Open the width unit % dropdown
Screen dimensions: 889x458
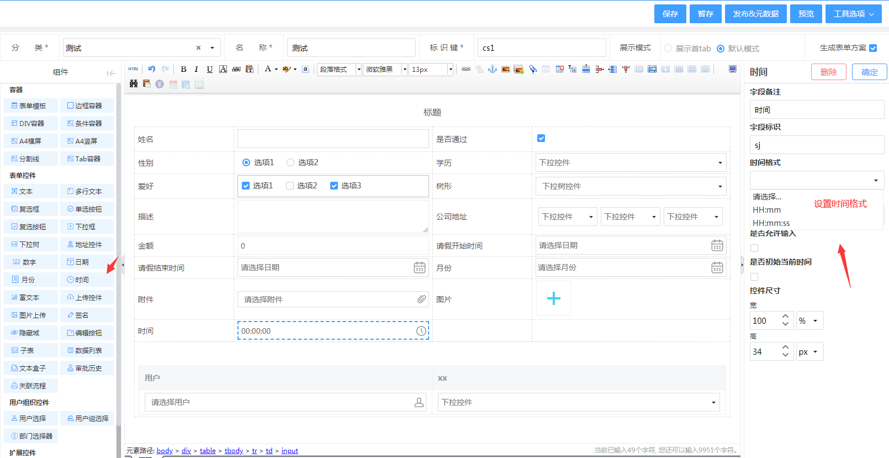pos(809,320)
